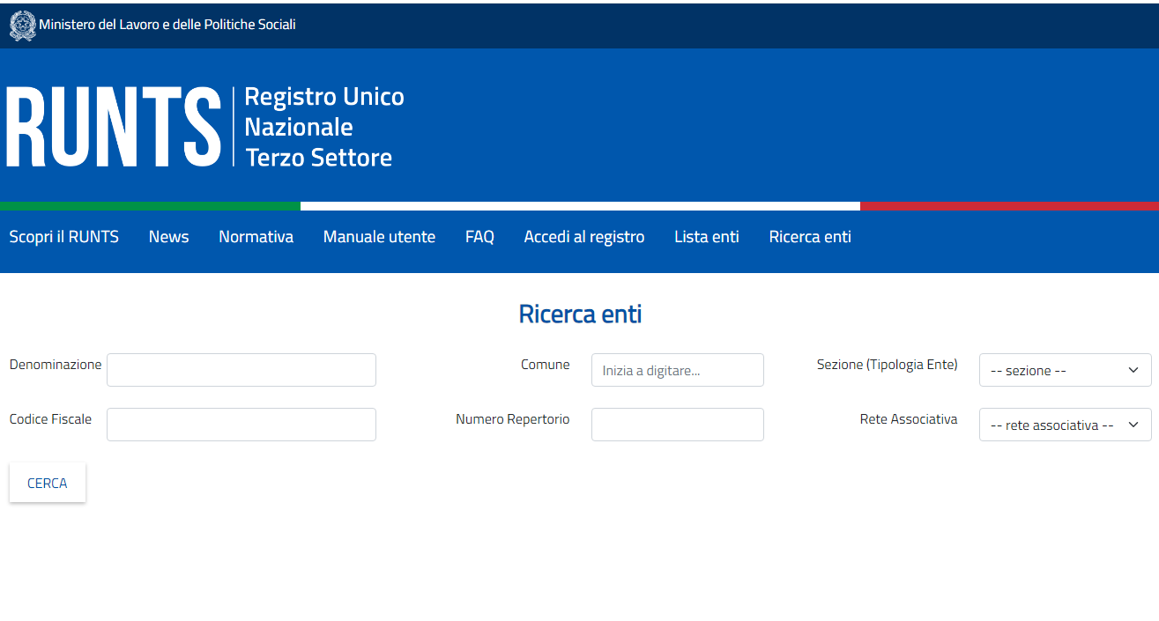The width and height of the screenshot is (1159, 621).
Task: Open Ministero del Lavoro e delle Politiche Sociali link
Action: 167,25
